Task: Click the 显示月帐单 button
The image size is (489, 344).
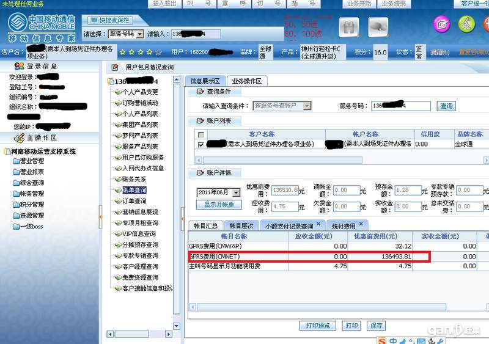Action: click(219, 205)
